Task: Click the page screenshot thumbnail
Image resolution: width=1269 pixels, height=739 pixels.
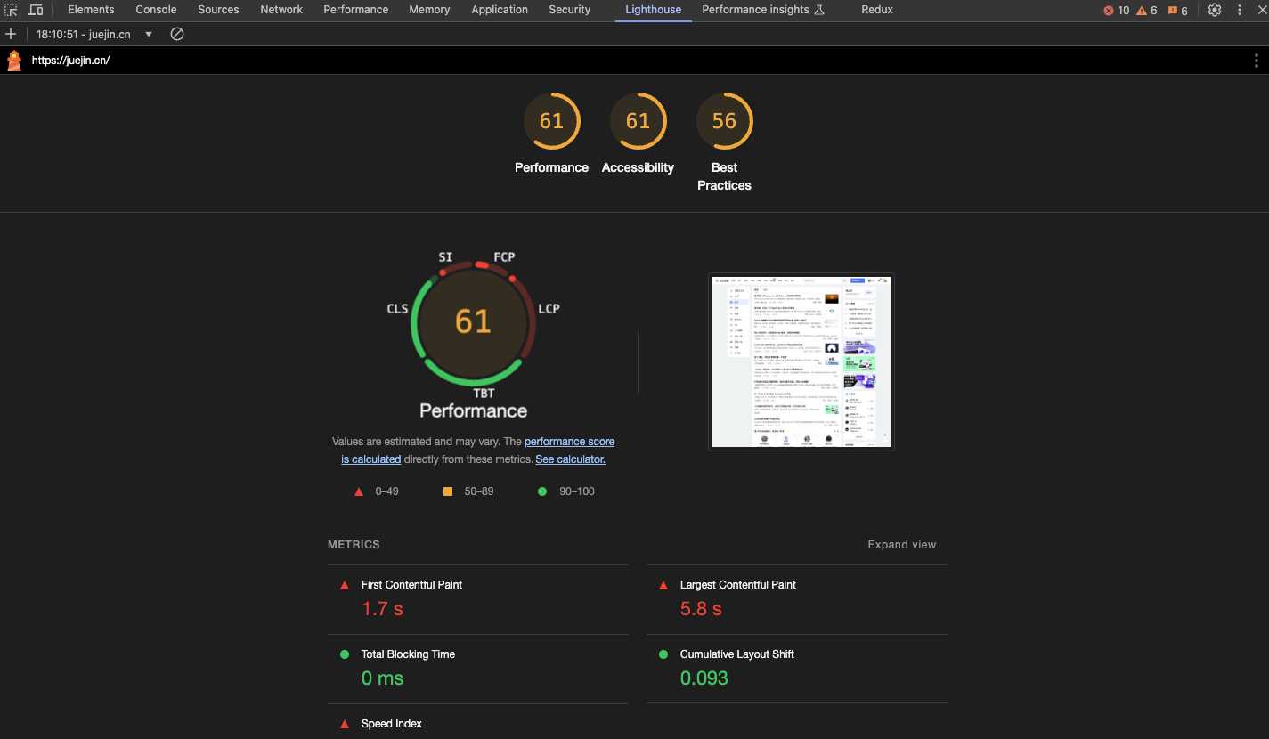Action: tap(801, 361)
